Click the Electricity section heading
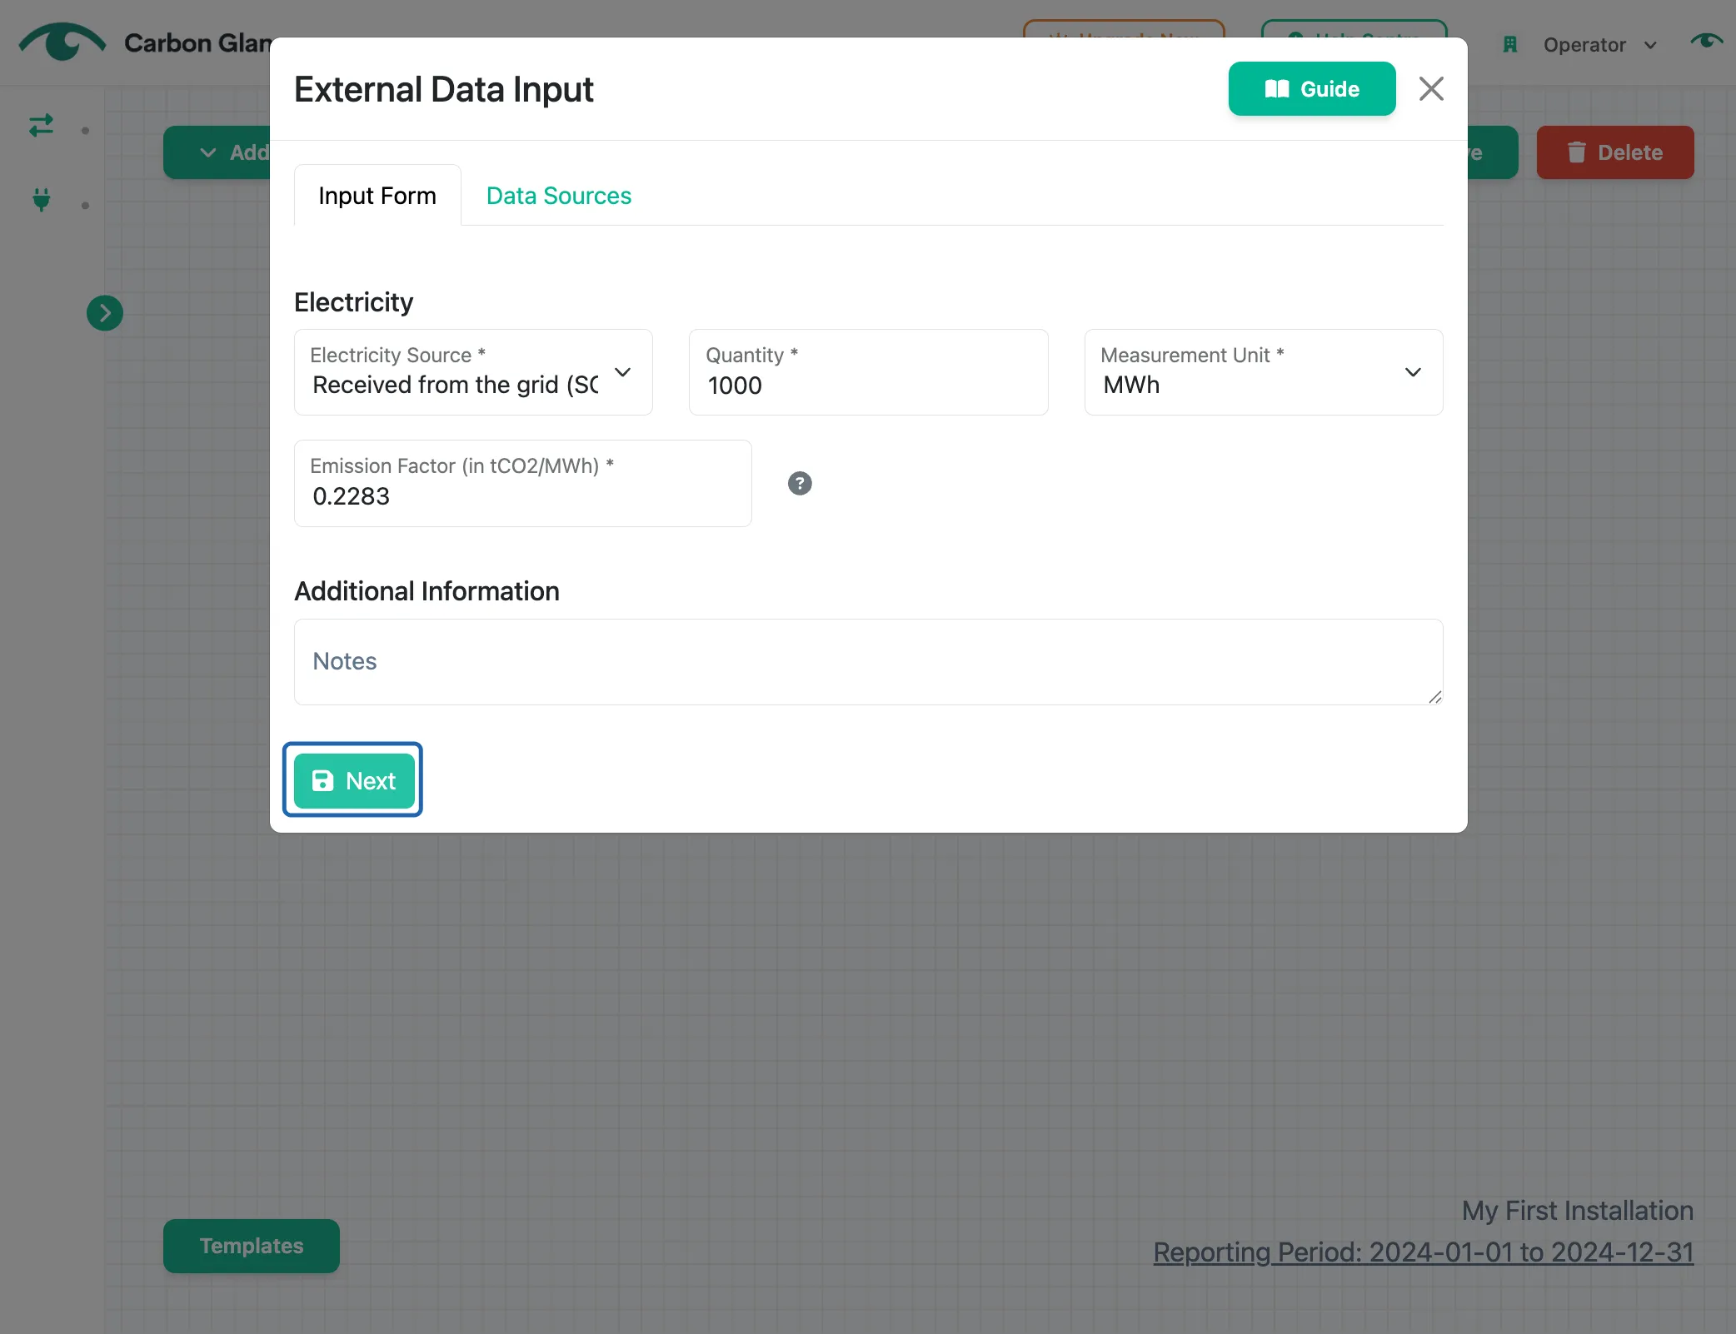This screenshot has height=1334, width=1736. [x=354, y=302]
